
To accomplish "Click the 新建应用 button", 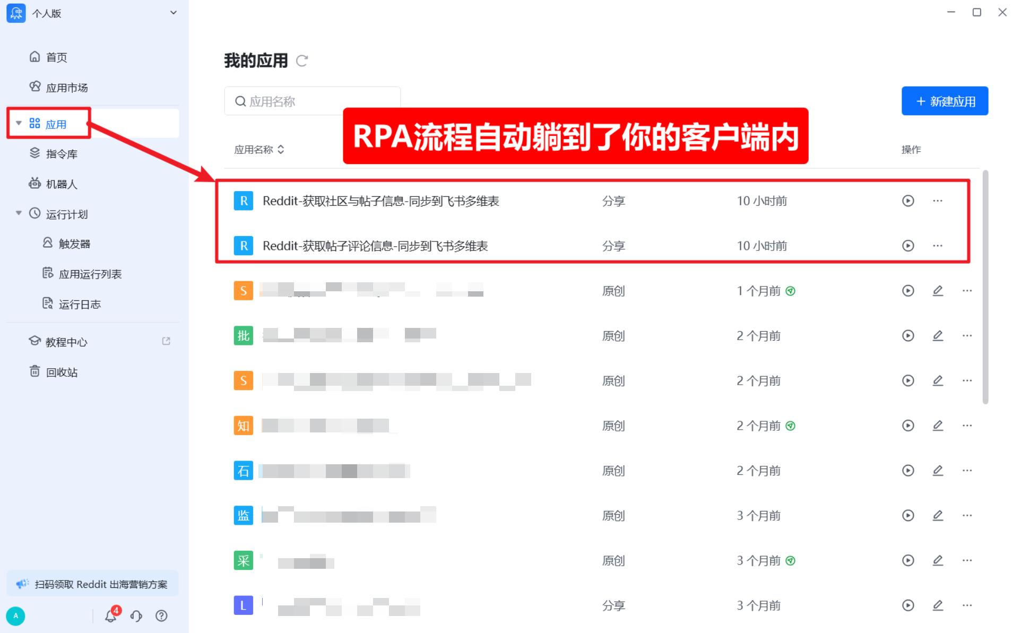I will tap(945, 101).
